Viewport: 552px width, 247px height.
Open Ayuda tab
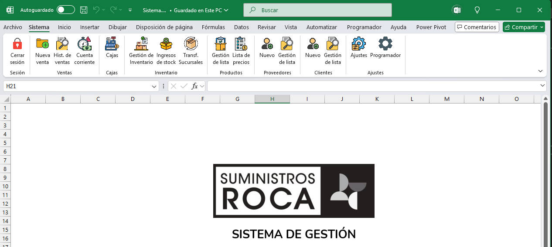pyautogui.click(x=399, y=27)
